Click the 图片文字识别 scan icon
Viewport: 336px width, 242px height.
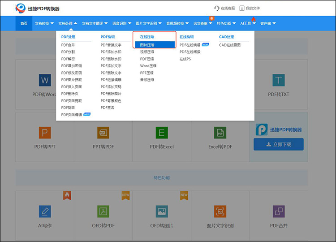click(x=220, y=212)
